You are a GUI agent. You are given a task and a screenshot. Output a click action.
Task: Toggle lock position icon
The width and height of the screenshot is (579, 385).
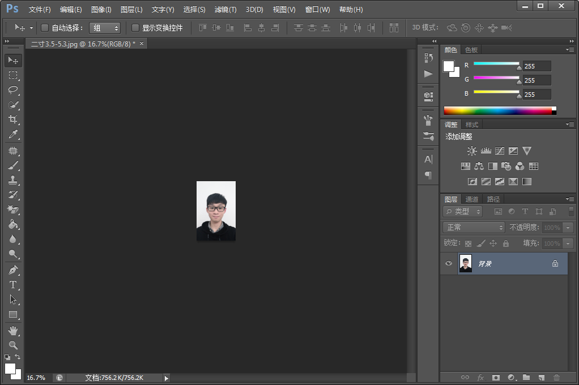pyautogui.click(x=493, y=243)
